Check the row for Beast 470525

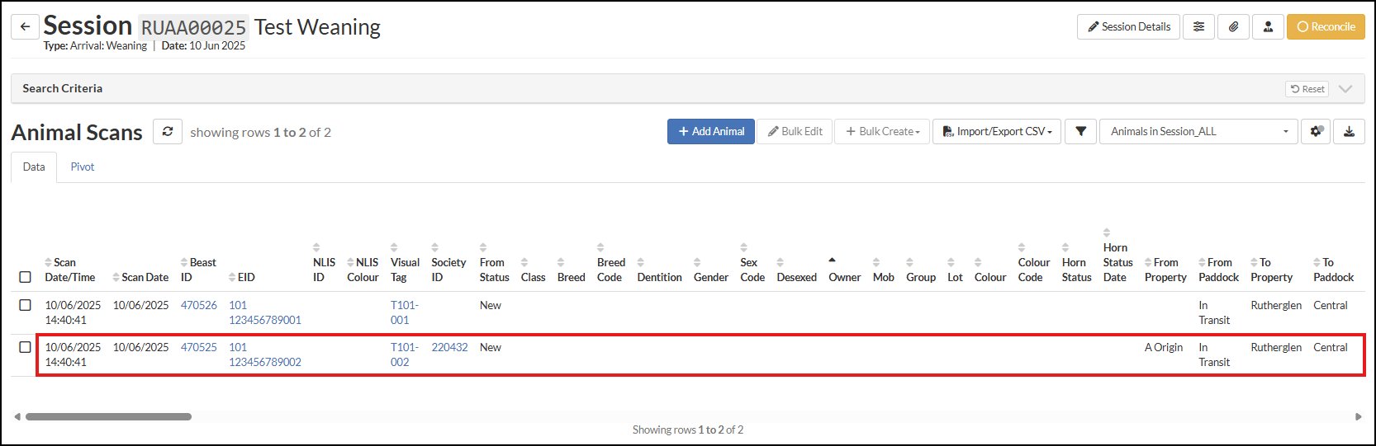25,347
